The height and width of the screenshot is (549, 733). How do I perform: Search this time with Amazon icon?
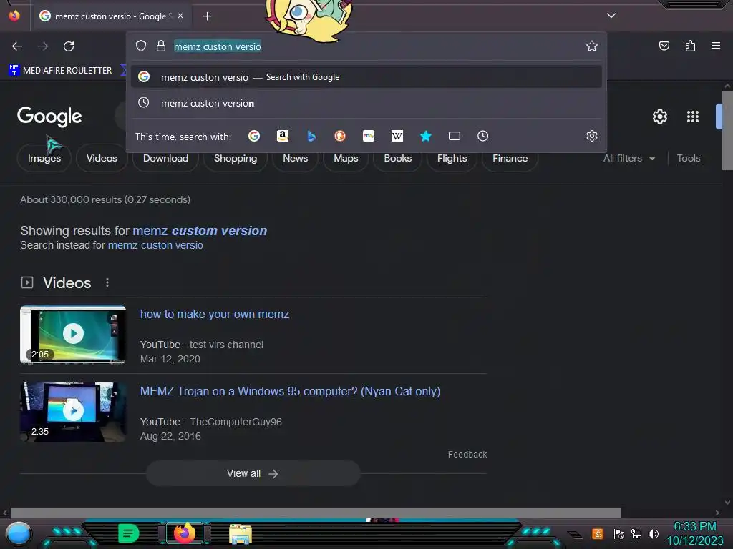282,136
